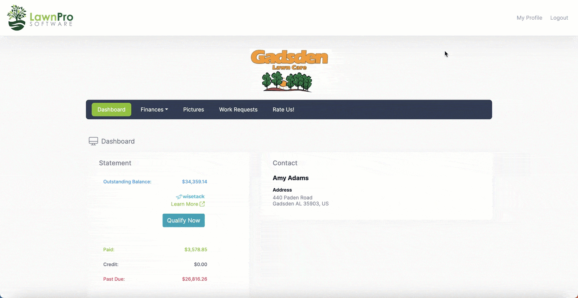Go to Work Requests
The width and height of the screenshot is (578, 298).
click(238, 110)
